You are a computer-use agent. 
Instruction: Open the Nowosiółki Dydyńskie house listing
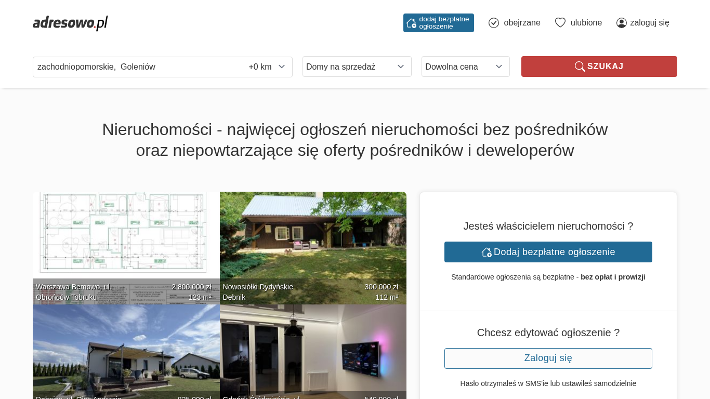click(x=313, y=239)
